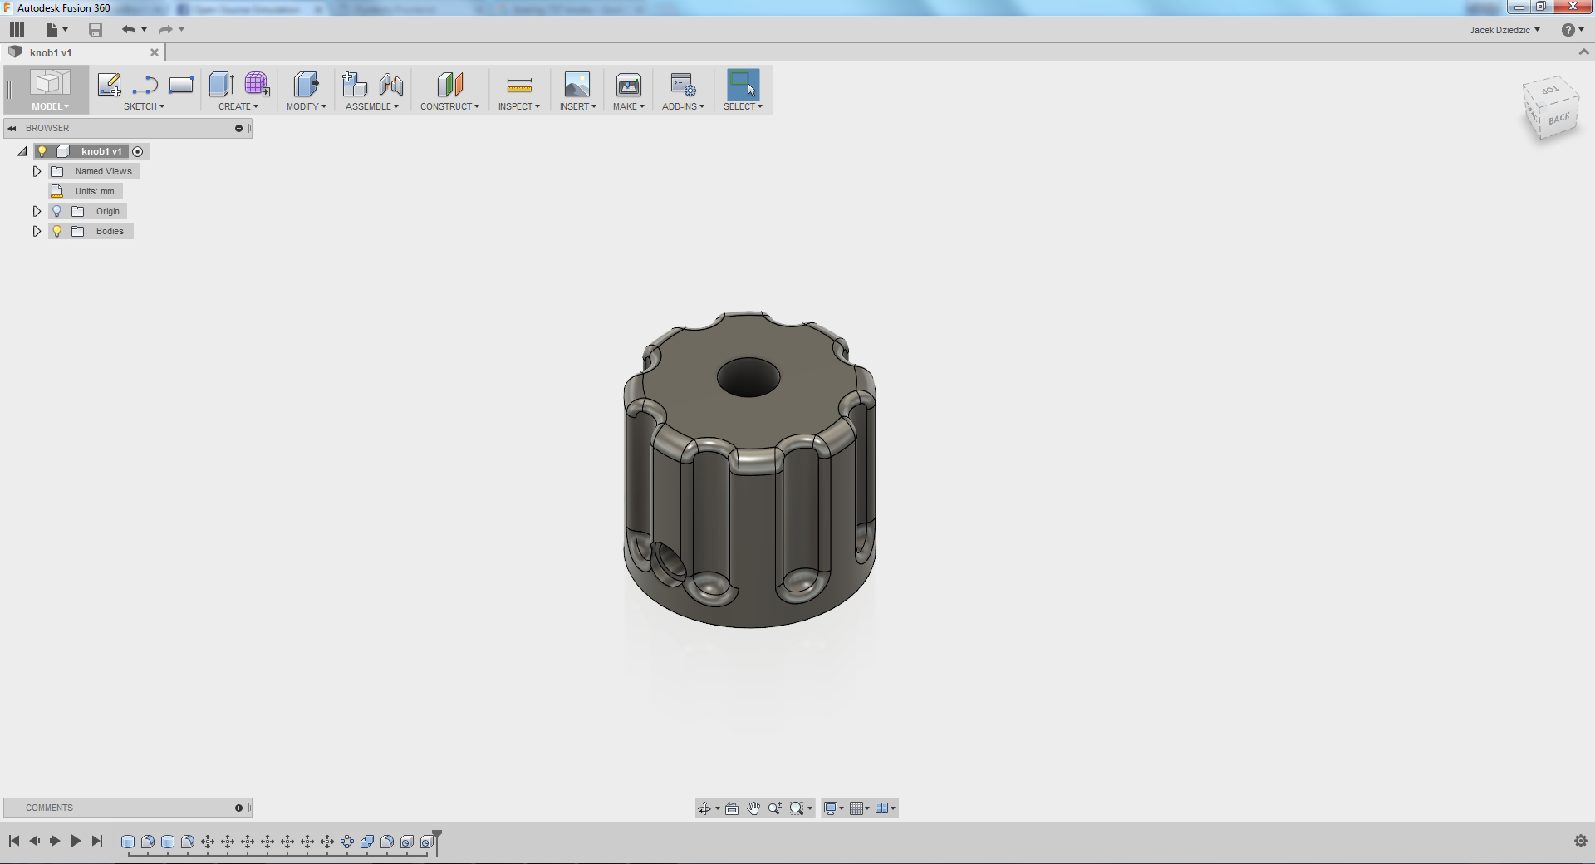The image size is (1595, 864).
Task: Open the INSPECT menu
Action: pos(519,106)
